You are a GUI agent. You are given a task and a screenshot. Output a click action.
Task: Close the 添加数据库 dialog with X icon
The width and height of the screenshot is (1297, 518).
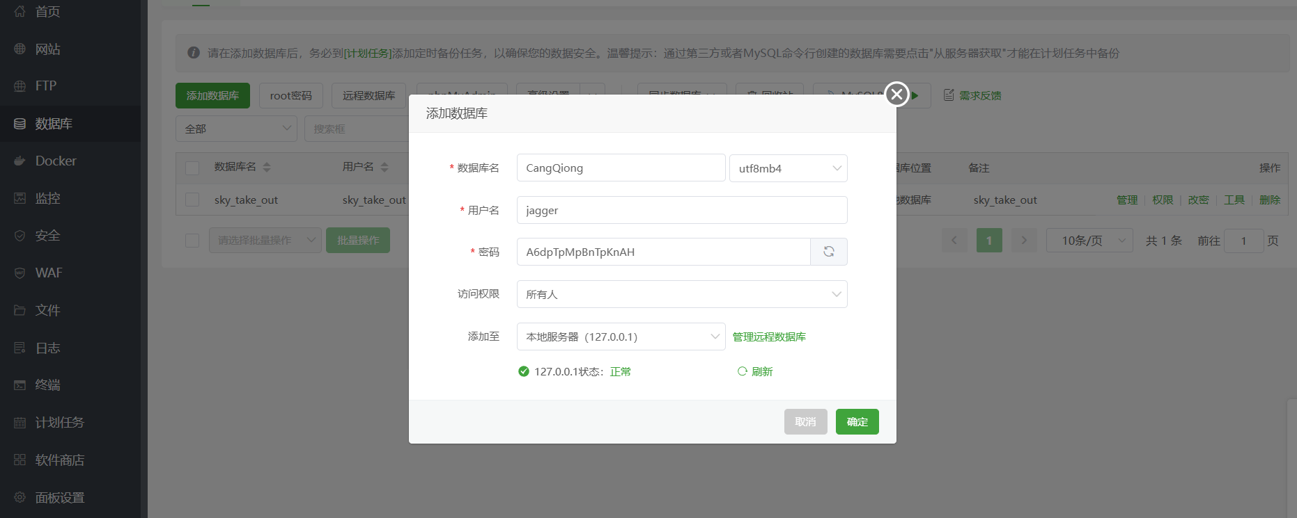pos(896,94)
